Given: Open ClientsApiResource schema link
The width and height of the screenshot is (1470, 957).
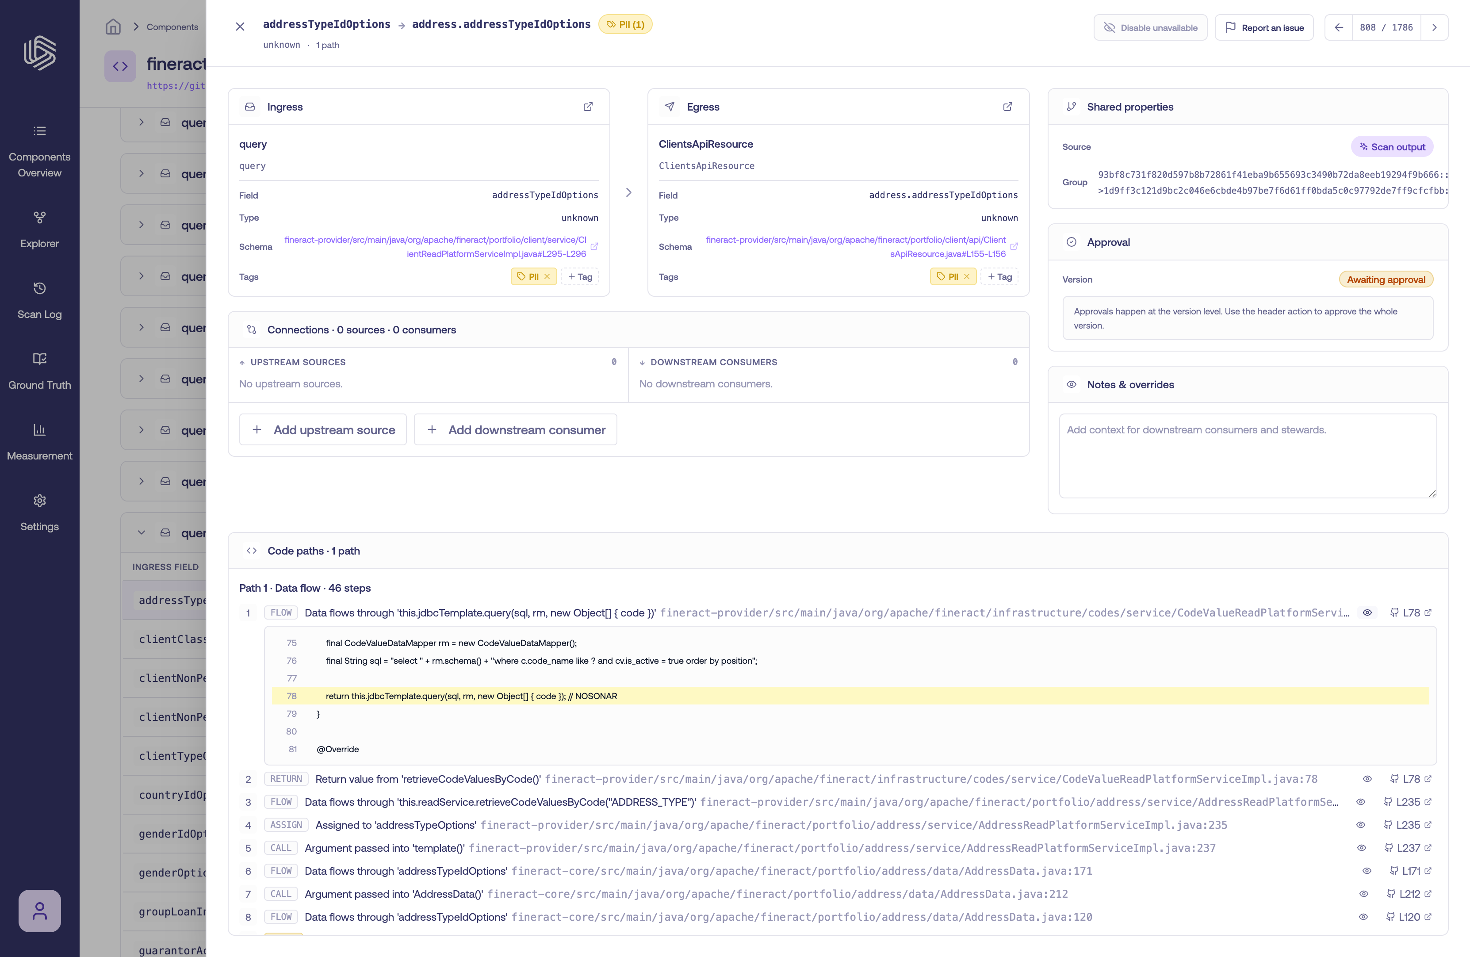Looking at the screenshot, I should 855,246.
